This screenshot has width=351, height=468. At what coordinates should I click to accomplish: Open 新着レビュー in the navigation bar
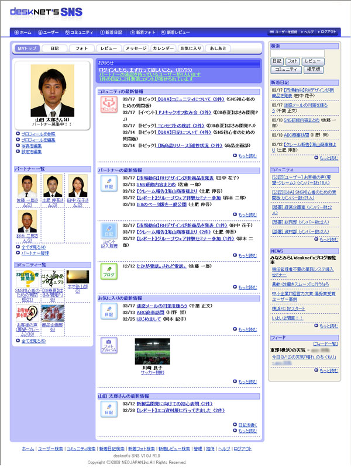tap(175, 32)
